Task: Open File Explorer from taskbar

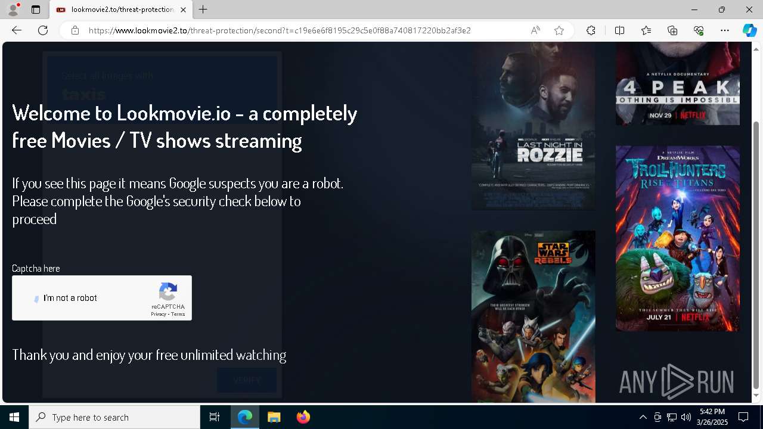Action: pos(274,417)
